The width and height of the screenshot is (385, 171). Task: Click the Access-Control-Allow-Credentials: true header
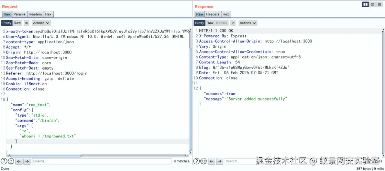[x=242, y=52]
